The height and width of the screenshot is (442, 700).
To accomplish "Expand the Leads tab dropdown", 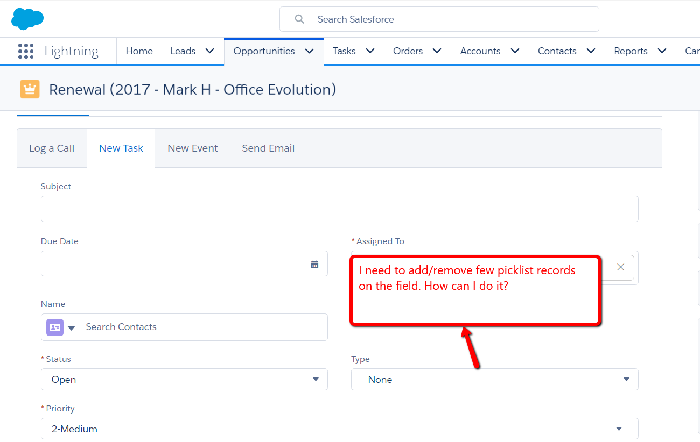I will pyautogui.click(x=210, y=51).
